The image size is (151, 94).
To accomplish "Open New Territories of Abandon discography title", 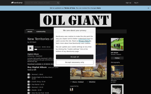I will pyautogui.click(x=116, y=80).
